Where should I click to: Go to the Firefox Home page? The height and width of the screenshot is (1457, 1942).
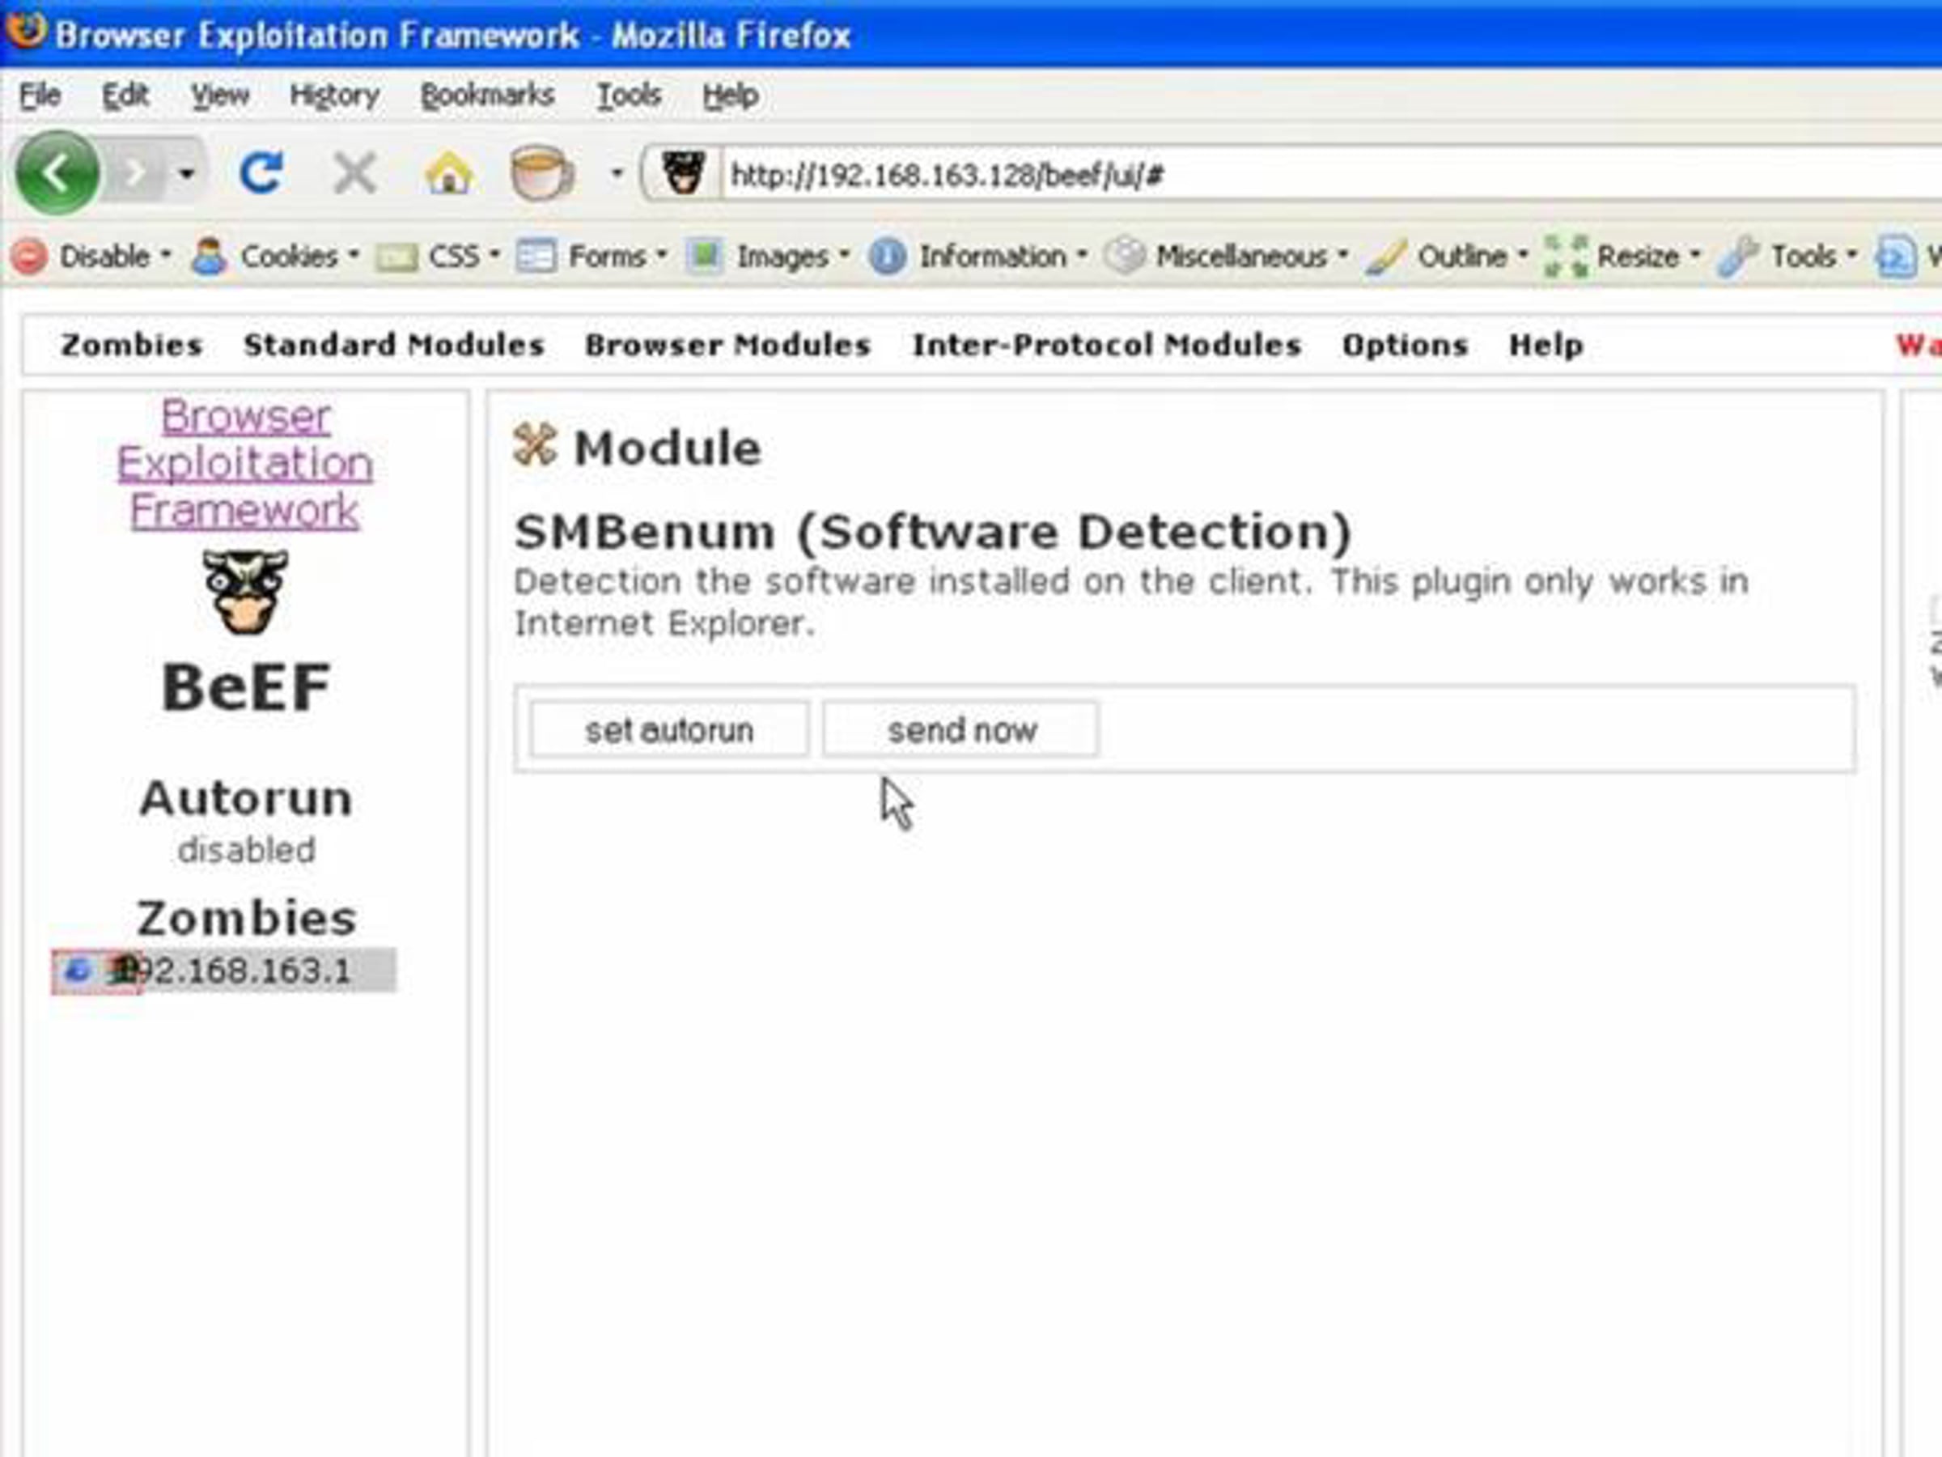point(448,173)
